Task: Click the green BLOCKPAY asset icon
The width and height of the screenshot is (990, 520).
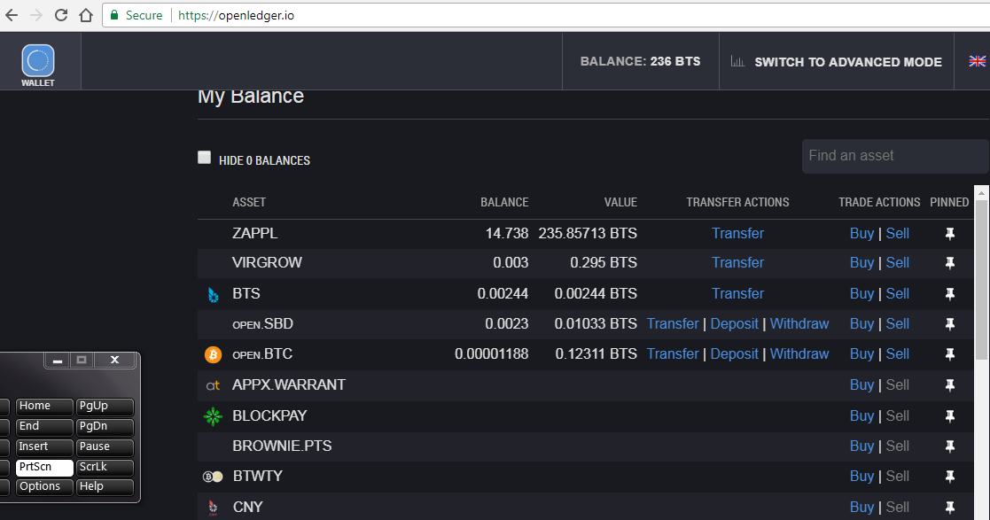Action: (213, 416)
